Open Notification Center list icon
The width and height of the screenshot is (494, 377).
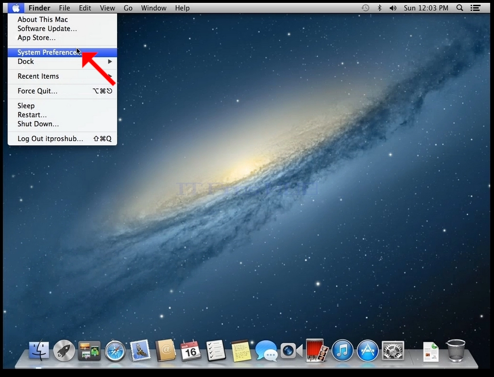(475, 8)
